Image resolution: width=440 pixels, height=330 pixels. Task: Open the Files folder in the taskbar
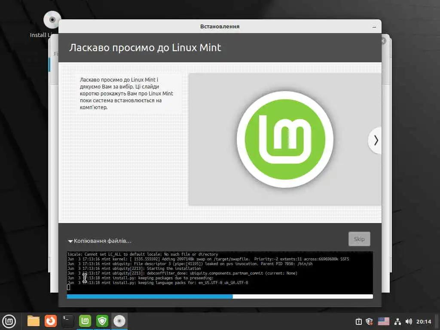(34, 321)
